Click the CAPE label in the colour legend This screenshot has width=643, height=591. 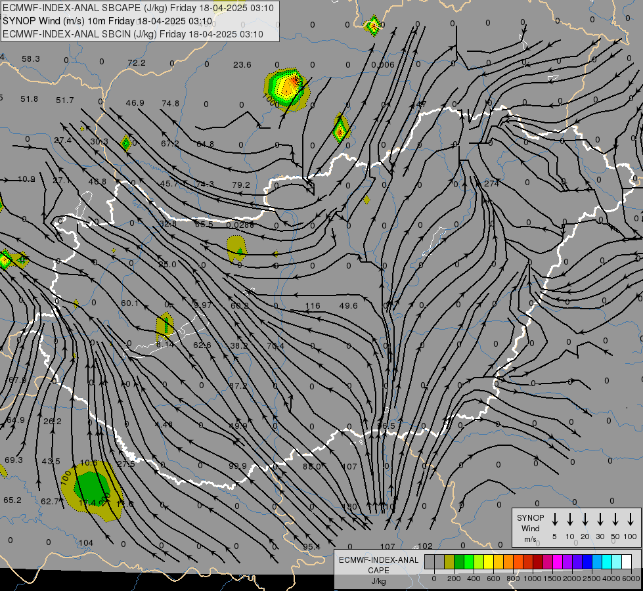coord(378,571)
